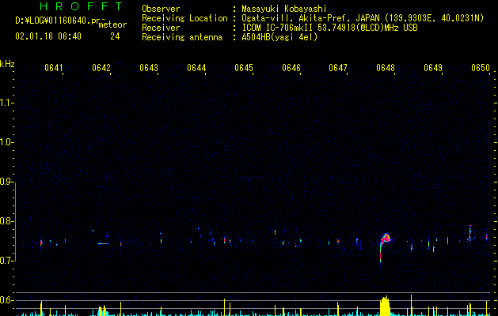This screenshot has width=498, height=316.
Task: Click the date stamp 02.01.16 06:40
Action: click(x=48, y=36)
